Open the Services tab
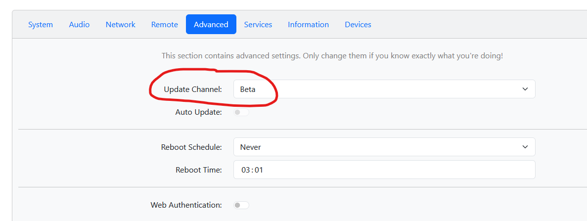Image resolution: width=587 pixels, height=221 pixels. tap(258, 24)
